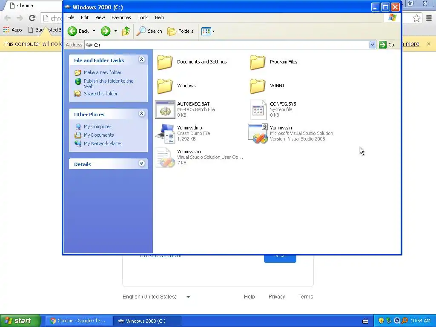Click the Yummy.sln file name text

281,128
